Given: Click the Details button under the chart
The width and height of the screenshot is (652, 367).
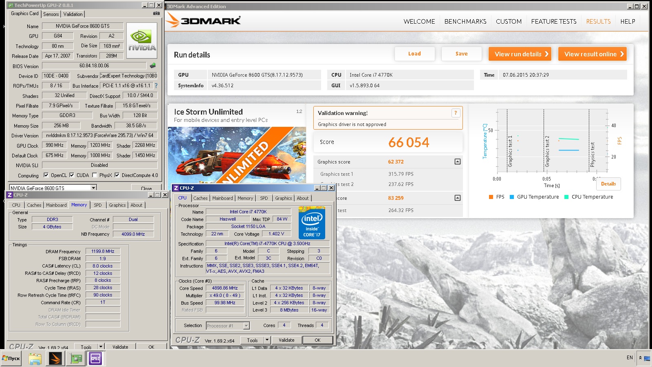Looking at the screenshot, I should [x=608, y=184].
